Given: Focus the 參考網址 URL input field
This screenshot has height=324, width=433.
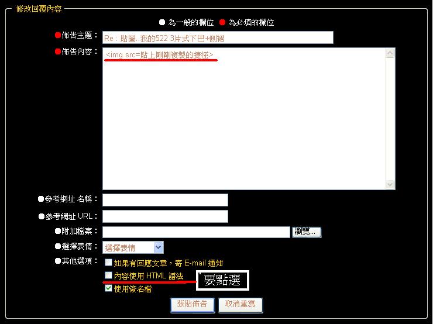Looking at the screenshot, I should (165, 216).
